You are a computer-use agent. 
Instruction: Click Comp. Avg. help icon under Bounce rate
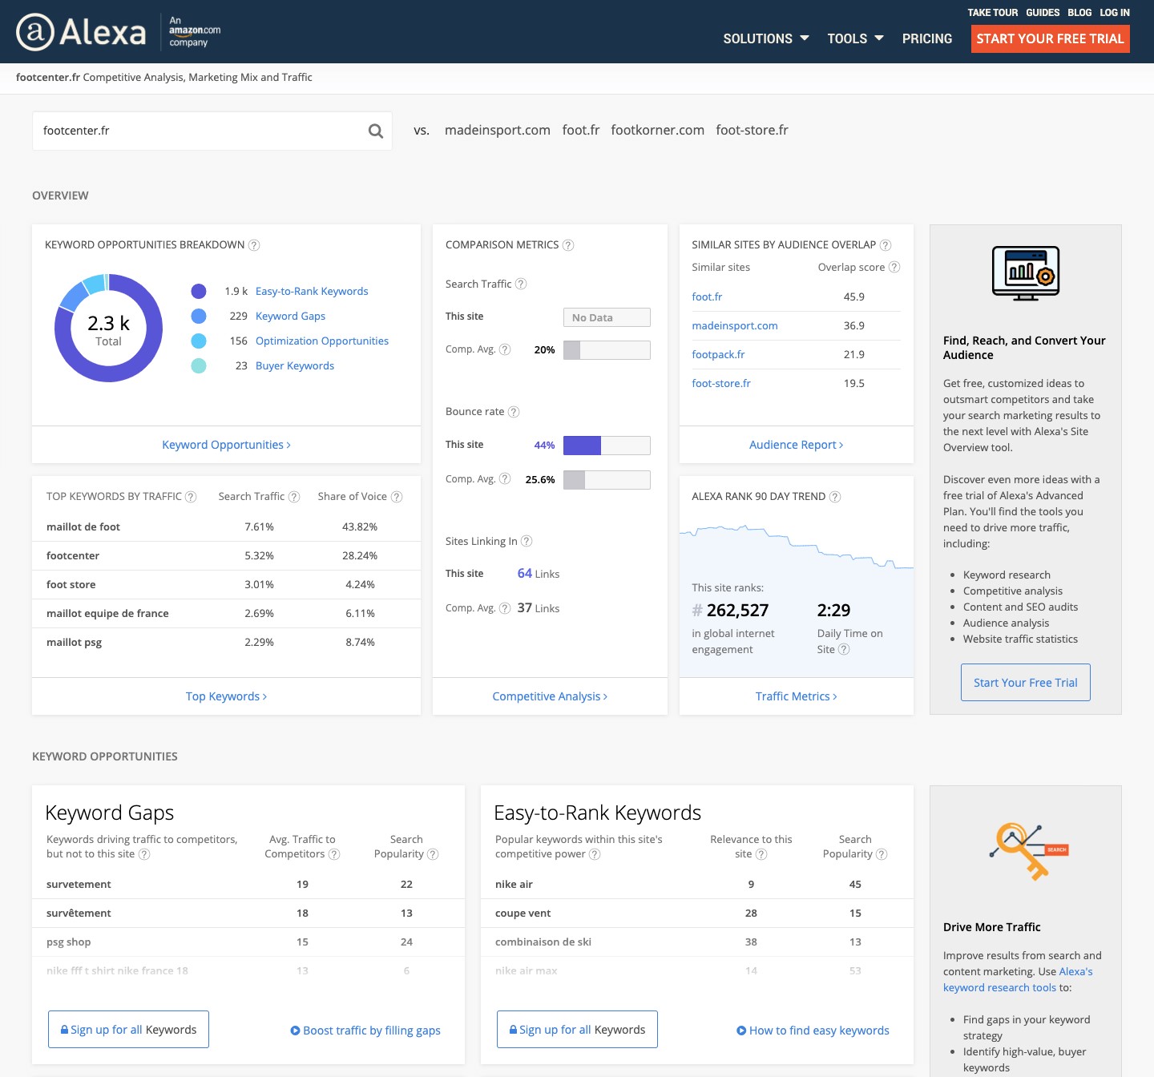tap(505, 478)
